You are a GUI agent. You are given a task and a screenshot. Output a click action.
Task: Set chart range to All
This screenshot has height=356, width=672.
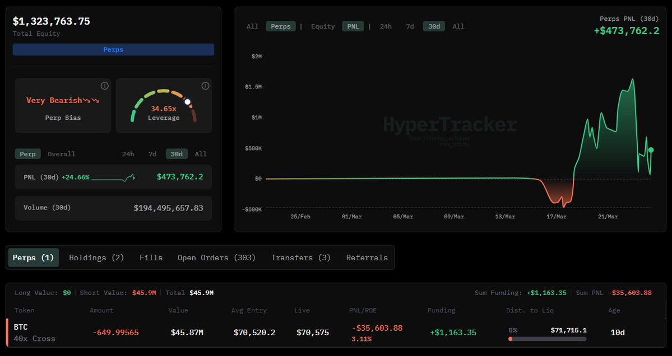(458, 26)
